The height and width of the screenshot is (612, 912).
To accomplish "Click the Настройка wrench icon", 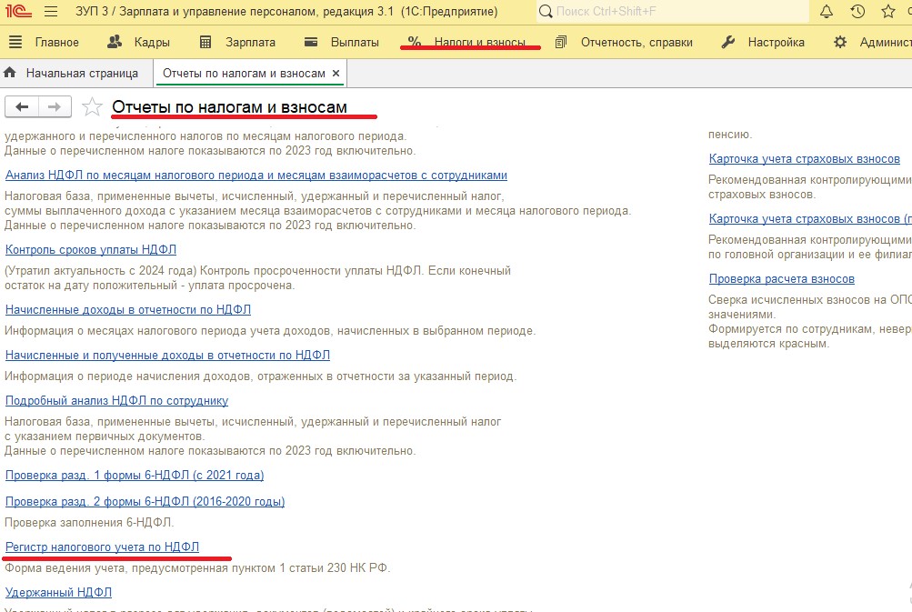I will click(728, 42).
